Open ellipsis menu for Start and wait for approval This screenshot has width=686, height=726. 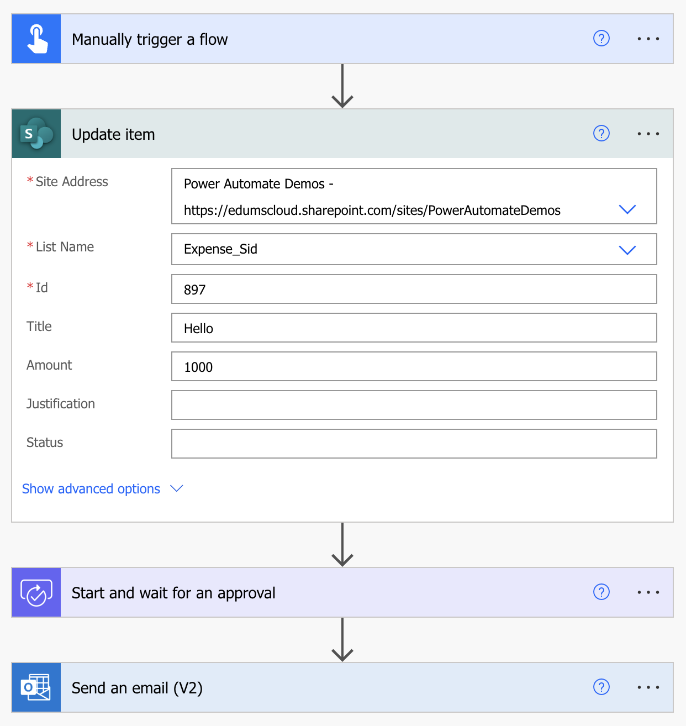pos(648,593)
